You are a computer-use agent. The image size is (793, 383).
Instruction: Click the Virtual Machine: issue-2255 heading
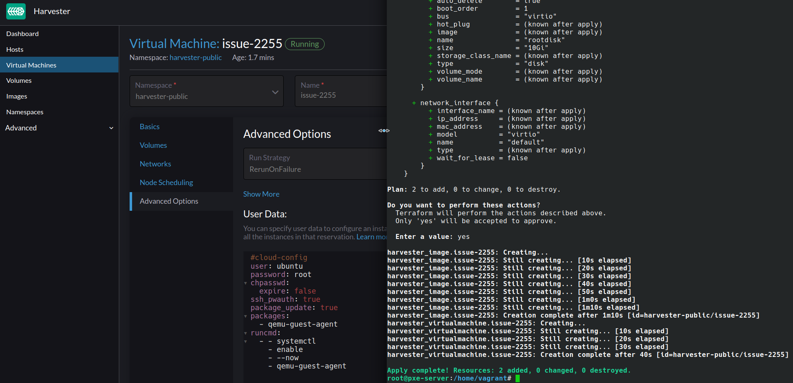coord(206,43)
